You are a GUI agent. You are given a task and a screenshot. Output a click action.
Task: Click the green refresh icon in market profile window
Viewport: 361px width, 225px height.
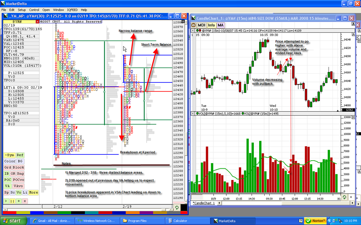tap(177, 208)
